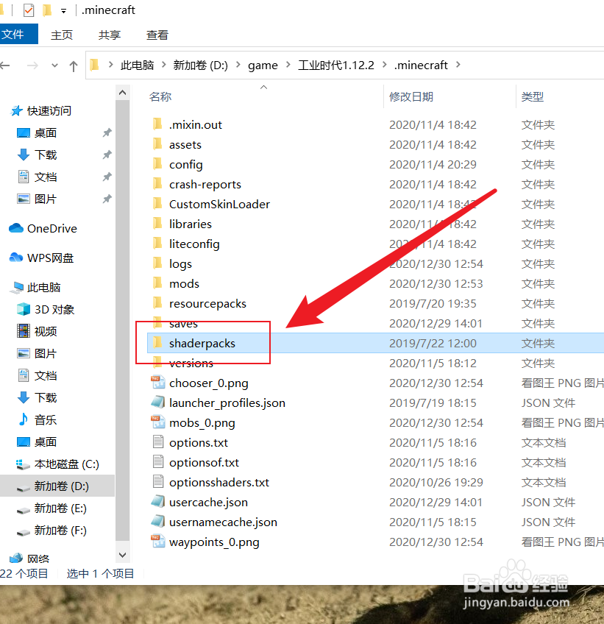Expand chevron after 此电脑 in address bar
The image size is (604, 624).
163,65
